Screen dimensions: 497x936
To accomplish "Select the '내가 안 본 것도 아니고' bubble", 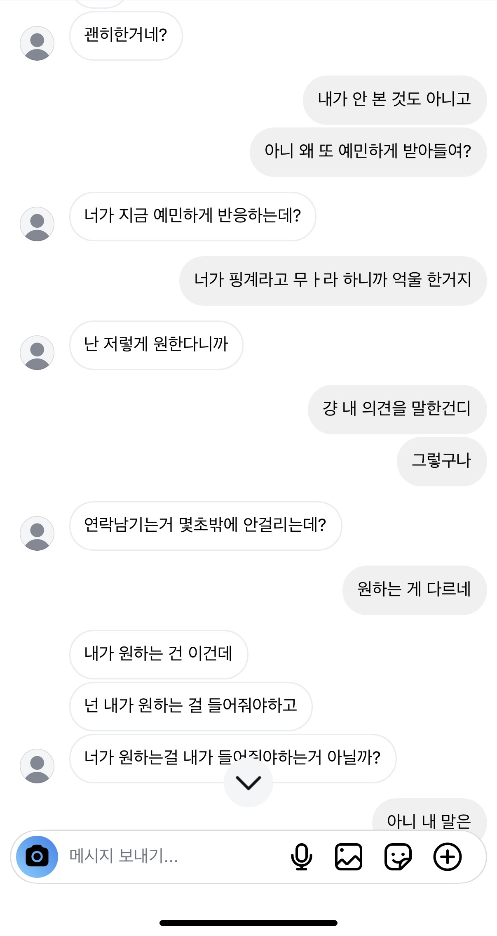I will [x=394, y=100].
